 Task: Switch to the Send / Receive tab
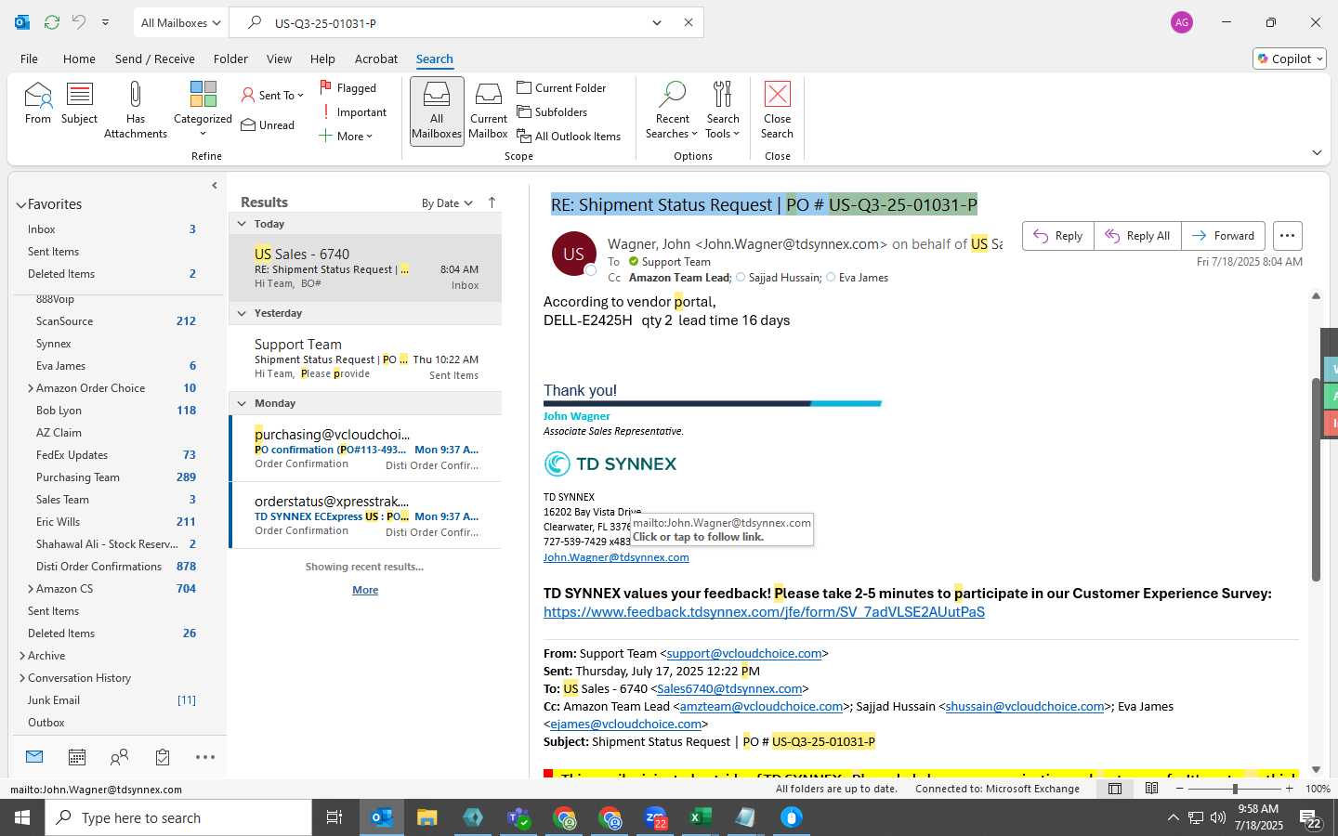tap(155, 59)
